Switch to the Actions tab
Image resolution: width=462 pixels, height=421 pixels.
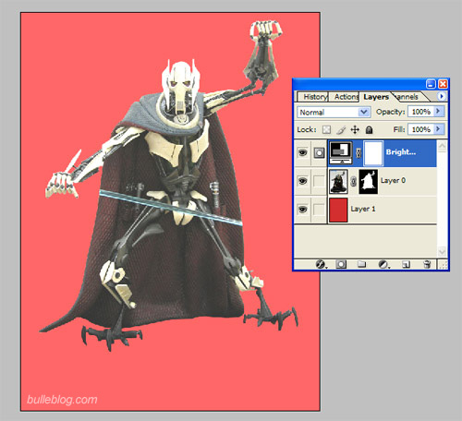tap(346, 97)
